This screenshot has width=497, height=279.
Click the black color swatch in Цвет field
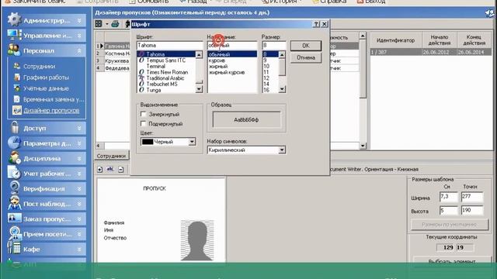148,142
